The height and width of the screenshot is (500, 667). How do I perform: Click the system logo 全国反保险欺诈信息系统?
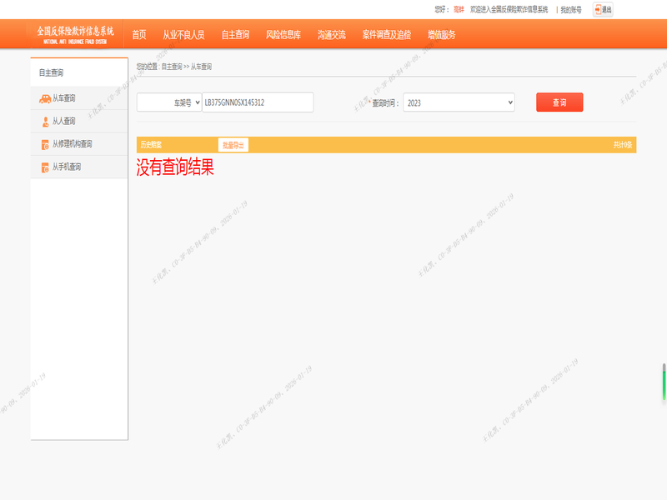[75, 34]
